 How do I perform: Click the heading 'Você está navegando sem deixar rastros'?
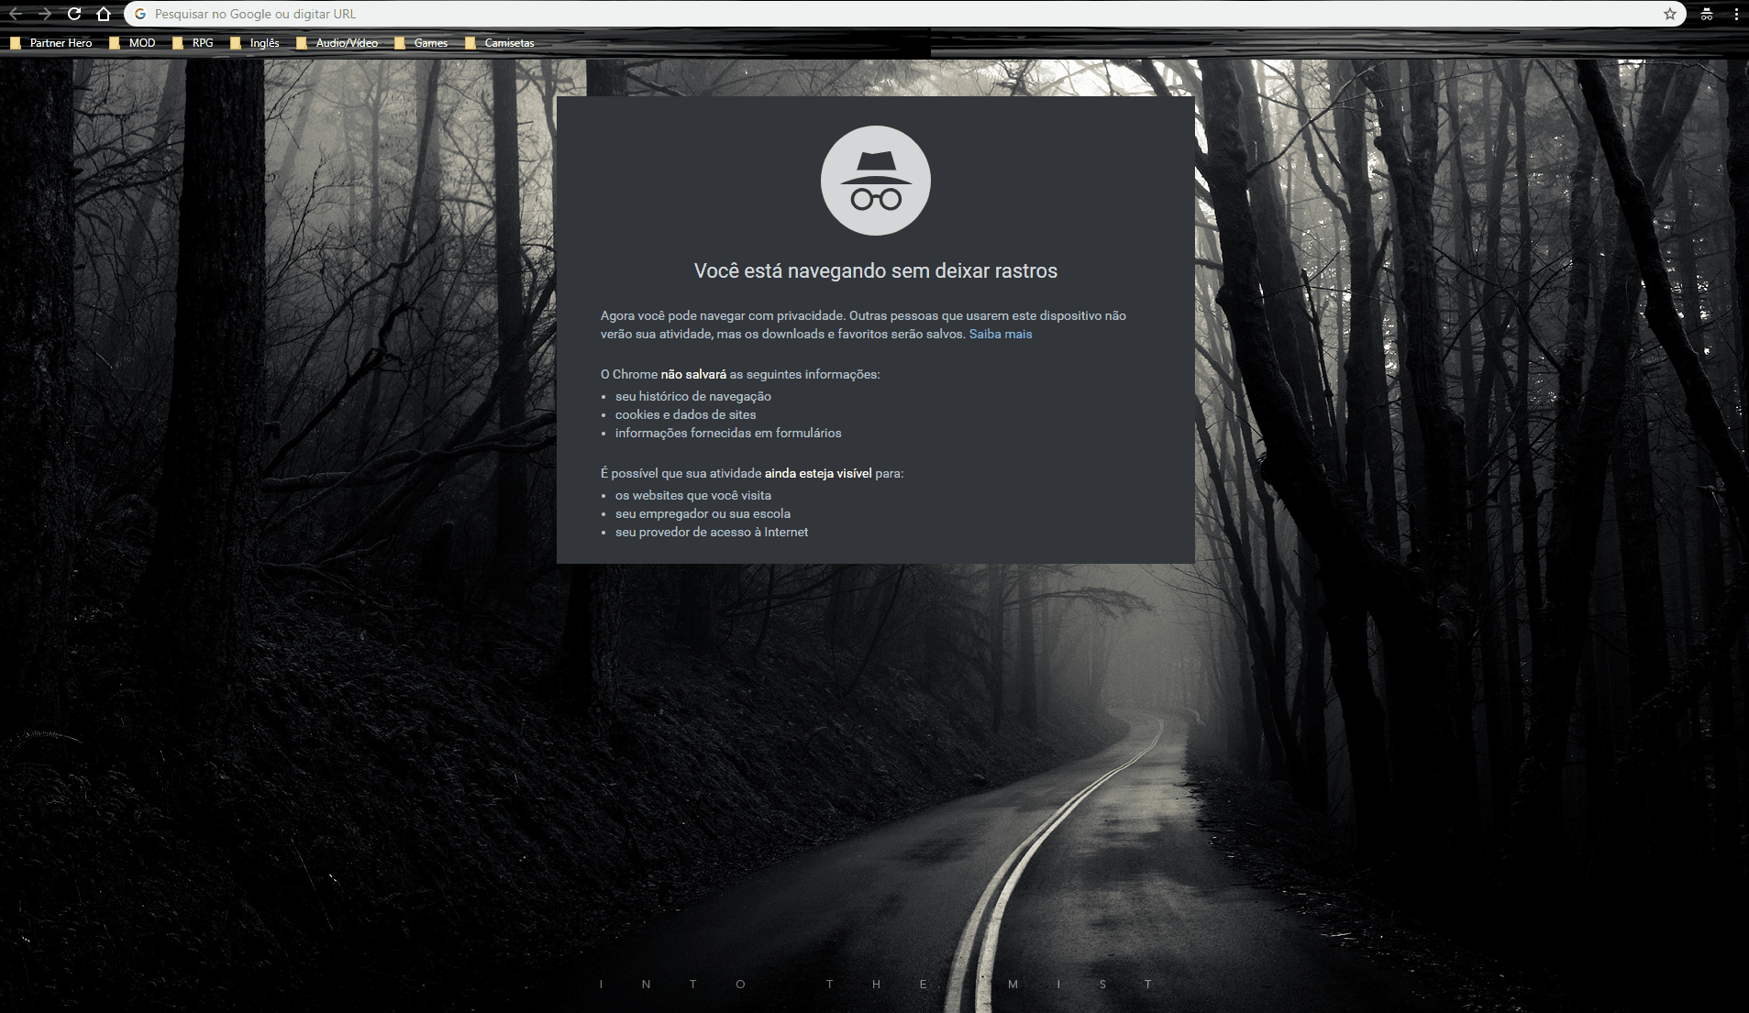[876, 270]
